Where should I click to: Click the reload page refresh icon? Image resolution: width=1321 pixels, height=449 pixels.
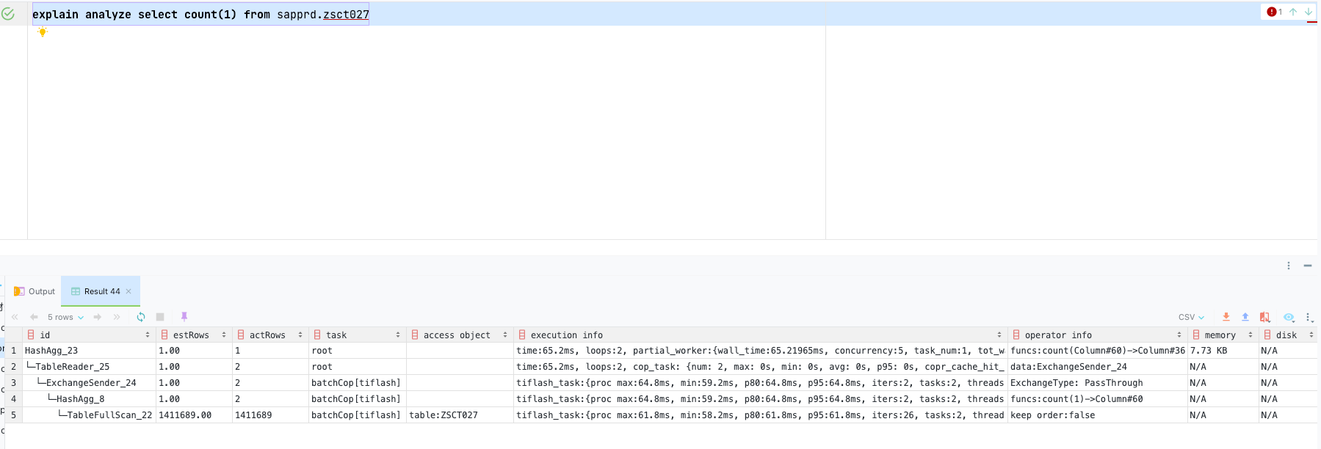click(x=141, y=317)
